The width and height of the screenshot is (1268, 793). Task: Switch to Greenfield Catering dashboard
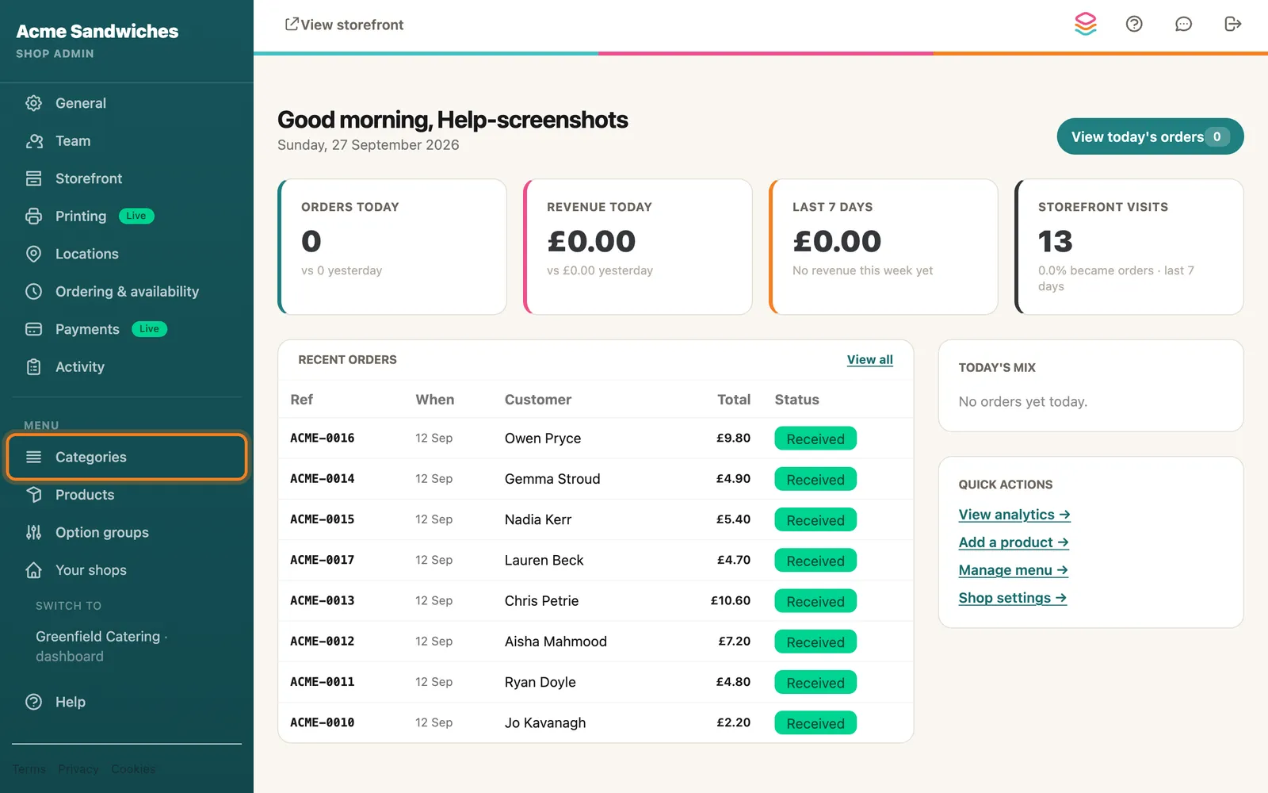click(x=101, y=646)
